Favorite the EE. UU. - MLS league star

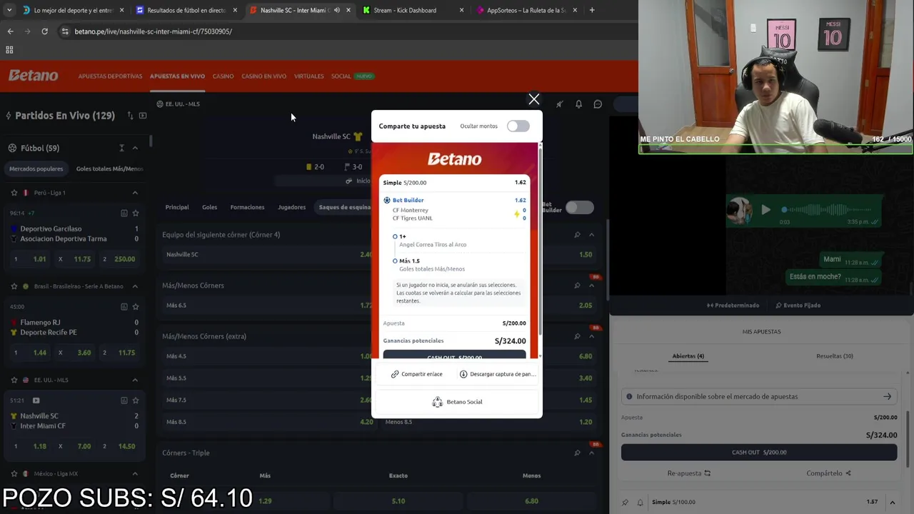point(14,380)
